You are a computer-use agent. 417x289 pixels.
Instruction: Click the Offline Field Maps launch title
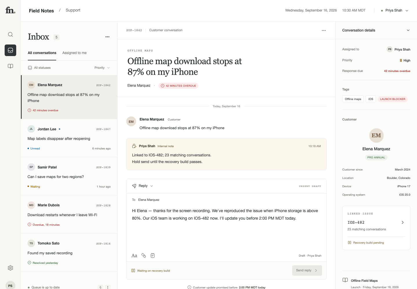(364, 281)
